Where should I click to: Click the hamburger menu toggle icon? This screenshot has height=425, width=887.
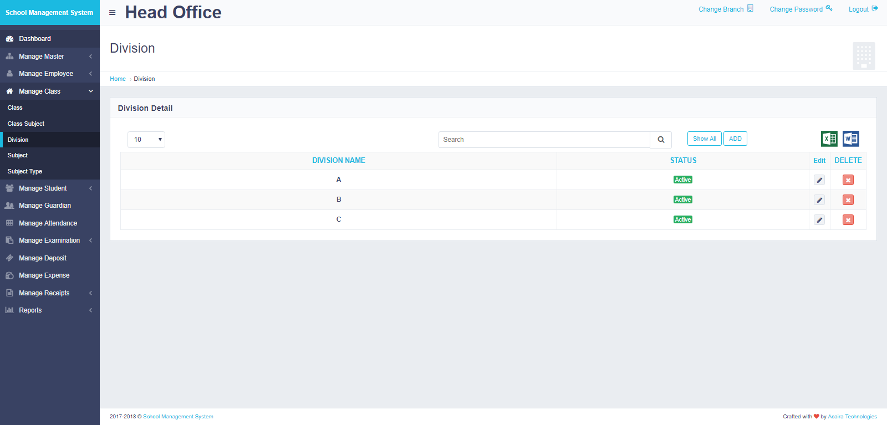[x=113, y=12]
